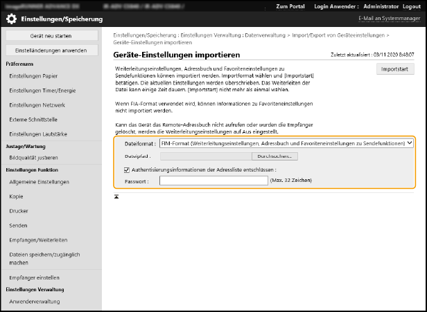Click the Importstart button
This screenshot has width=427, height=312.
click(x=394, y=69)
